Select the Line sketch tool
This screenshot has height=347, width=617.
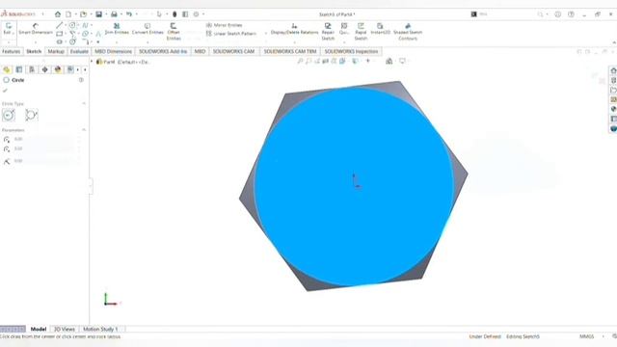pyautogui.click(x=60, y=25)
